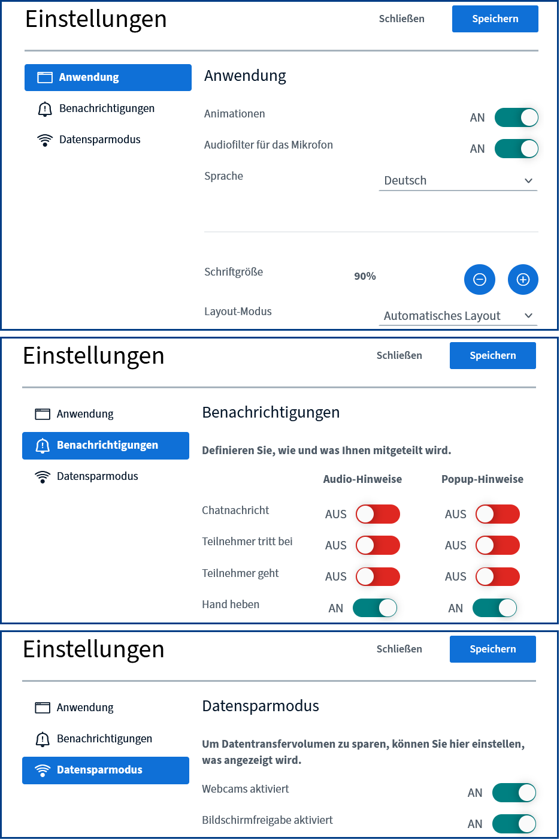Click the Wi-Fi icon on the highlighted Datensparmodus tab
This screenshot has width=560, height=840.
coord(43,770)
